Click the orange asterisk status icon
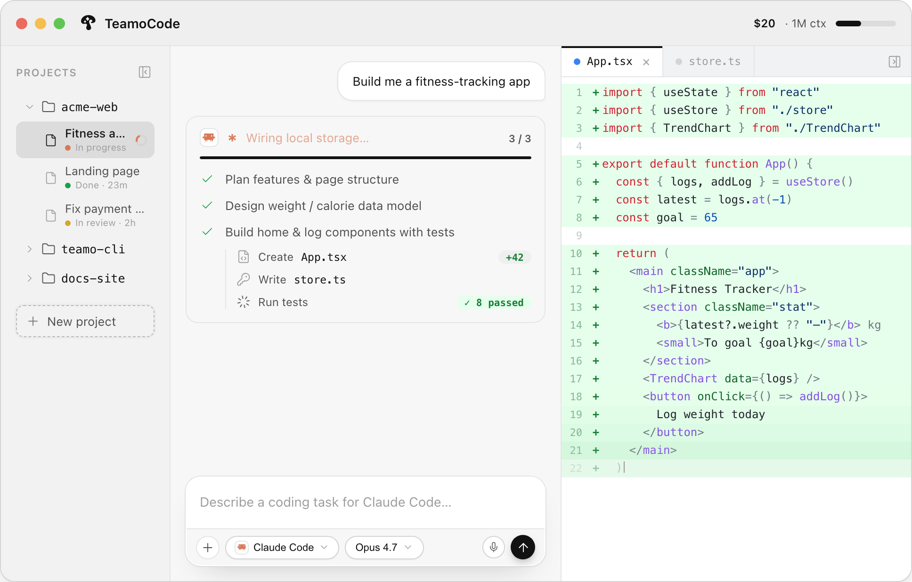 click(232, 138)
